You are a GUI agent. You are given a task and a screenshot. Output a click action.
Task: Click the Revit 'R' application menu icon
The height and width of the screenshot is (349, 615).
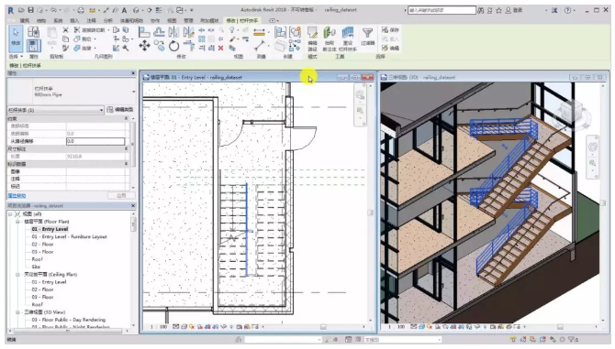click(11, 11)
